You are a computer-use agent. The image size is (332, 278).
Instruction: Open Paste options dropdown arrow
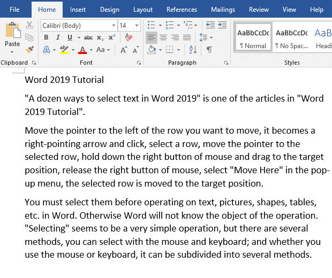click(12, 52)
